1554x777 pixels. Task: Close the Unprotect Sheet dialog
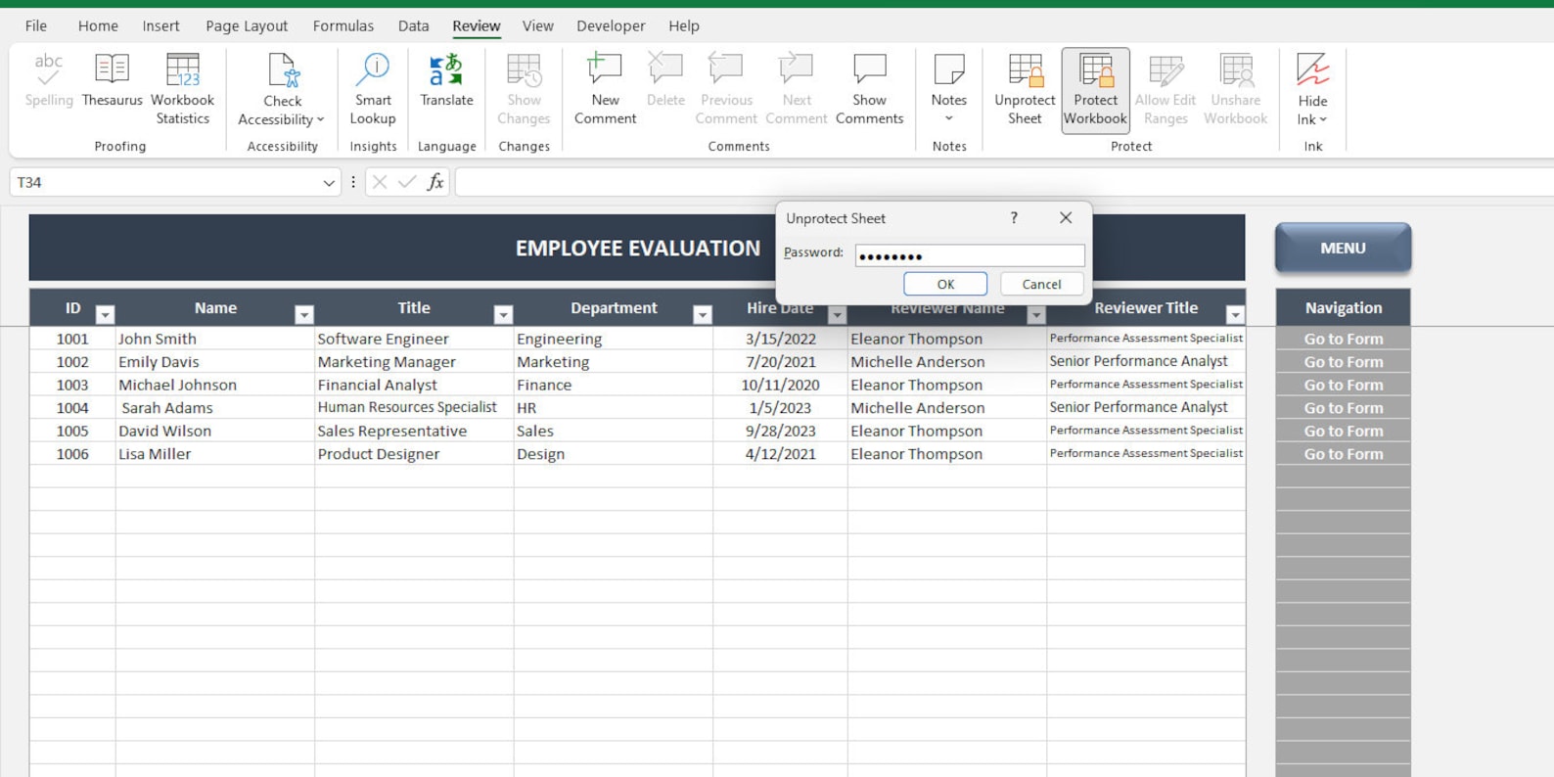[1066, 218]
